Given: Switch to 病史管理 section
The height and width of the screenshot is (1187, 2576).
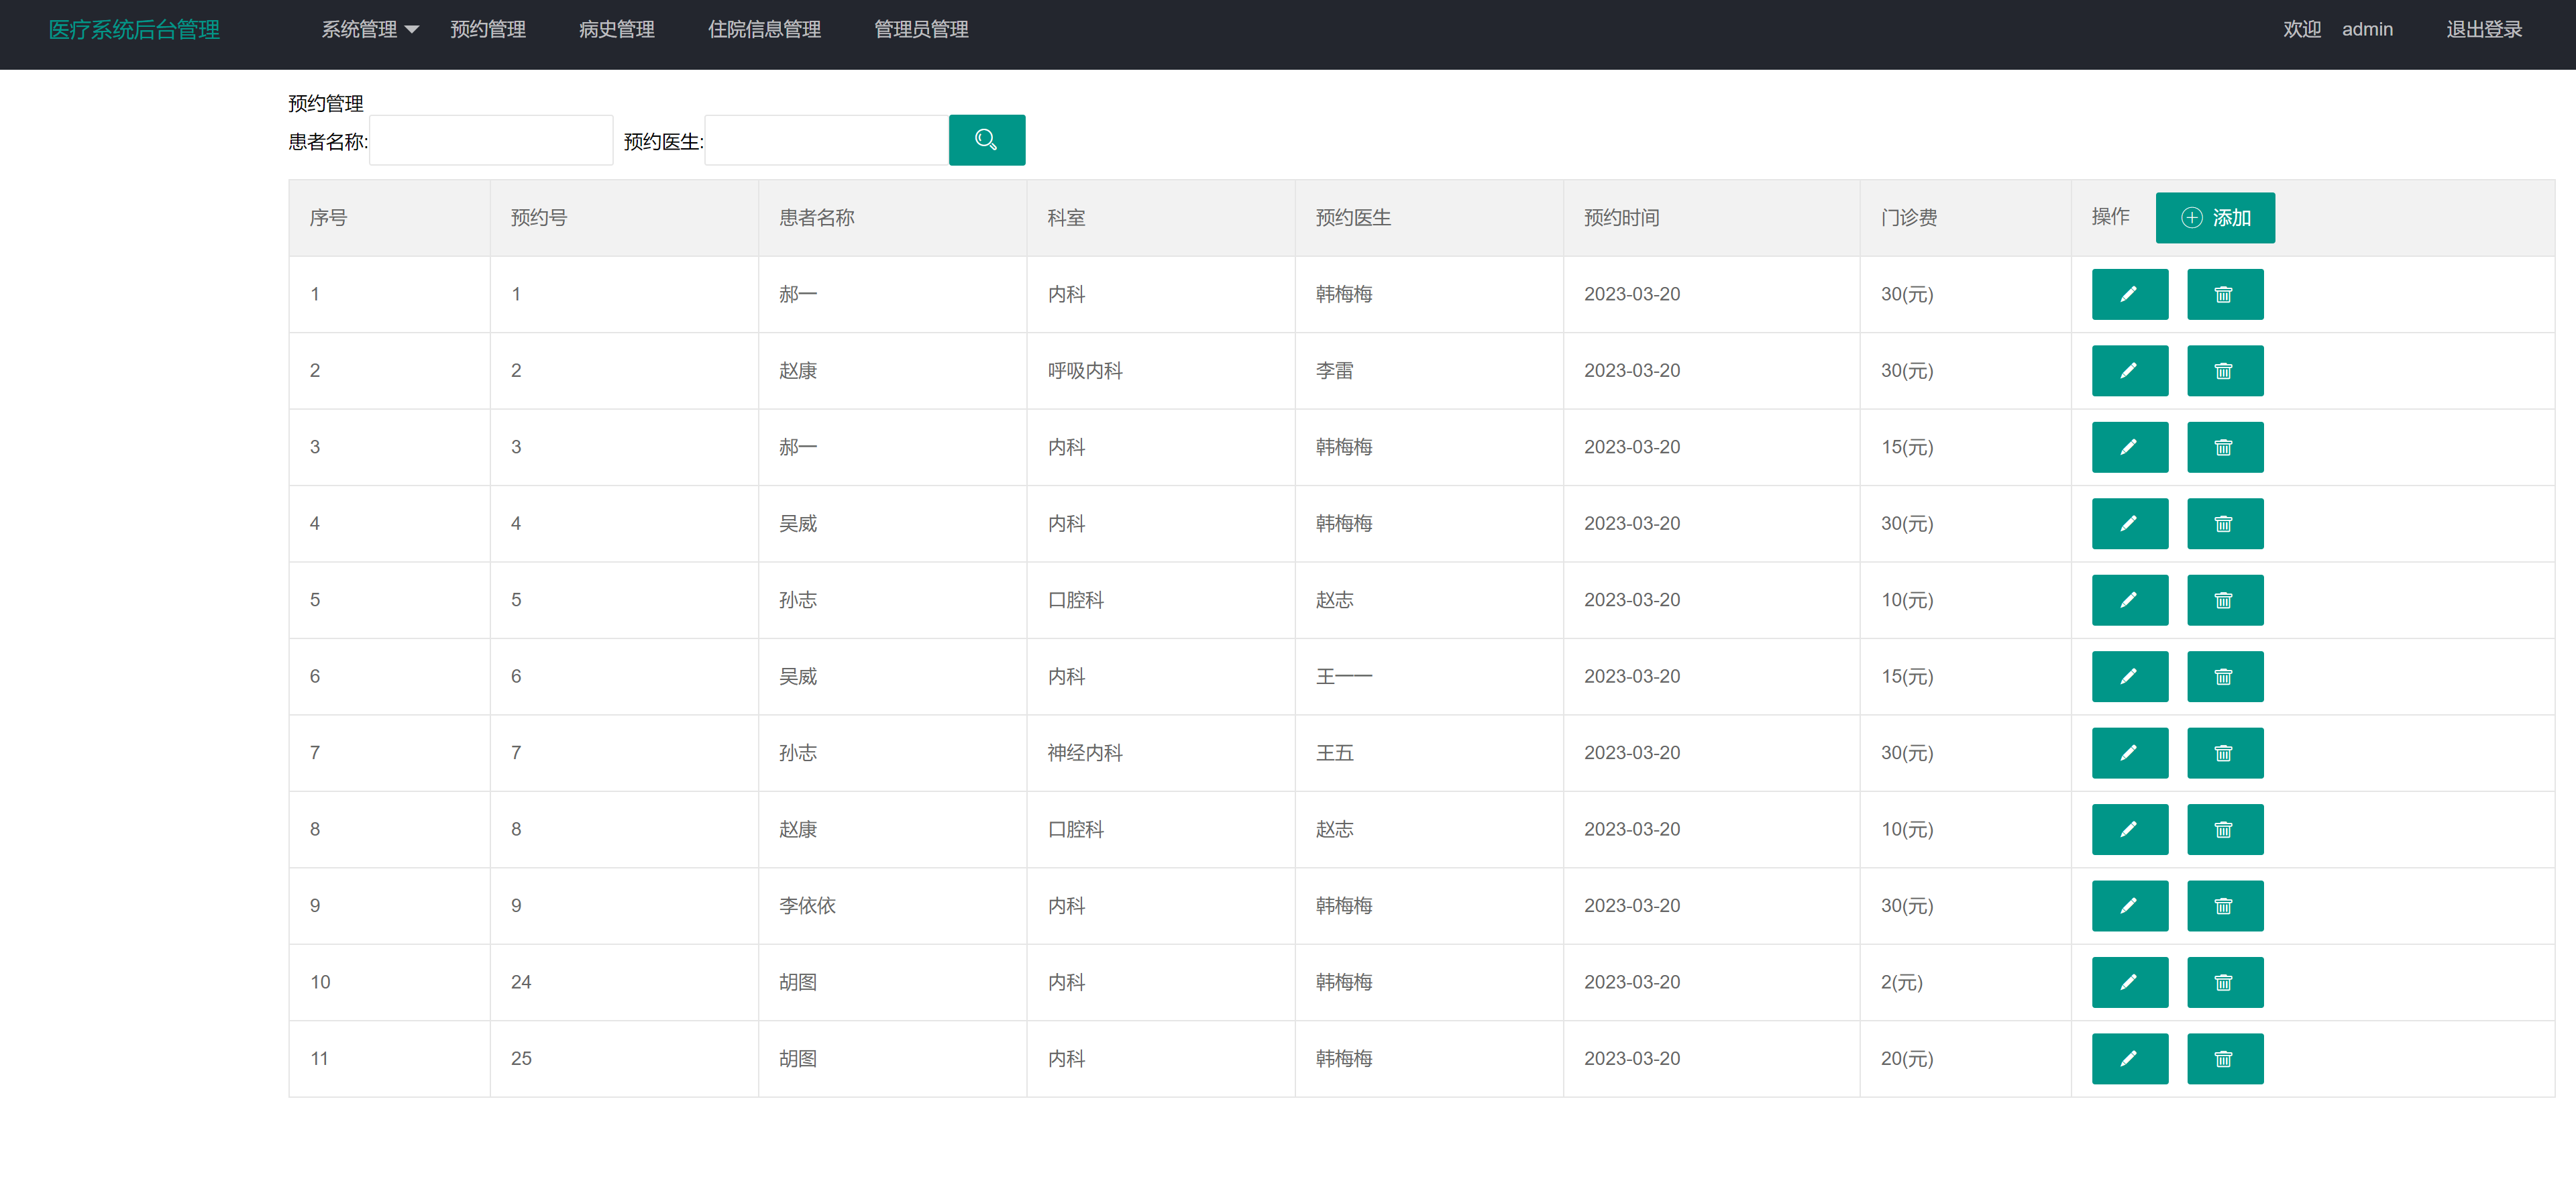Looking at the screenshot, I should coord(616,29).
